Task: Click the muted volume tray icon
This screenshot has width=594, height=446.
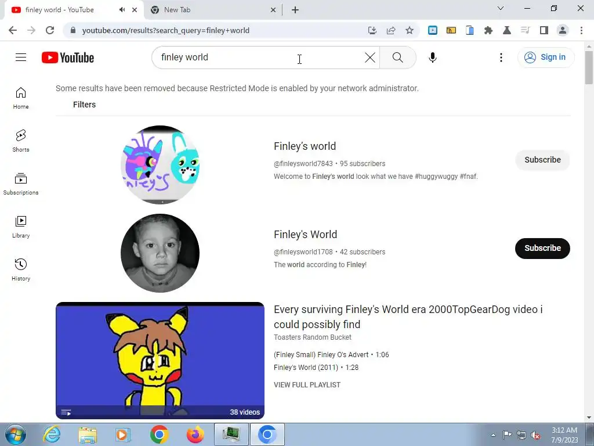Action: 535,435
